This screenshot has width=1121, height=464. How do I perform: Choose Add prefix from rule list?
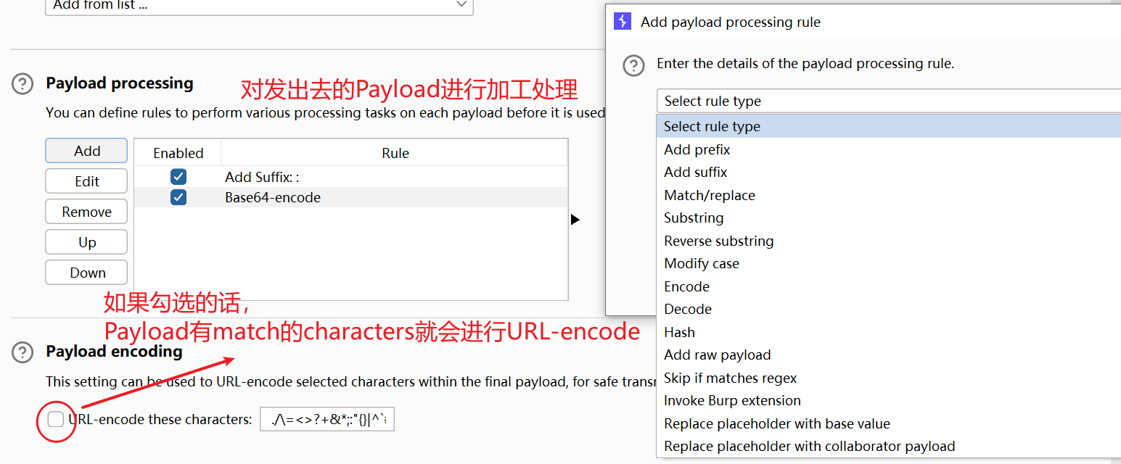tap(697, 149)
